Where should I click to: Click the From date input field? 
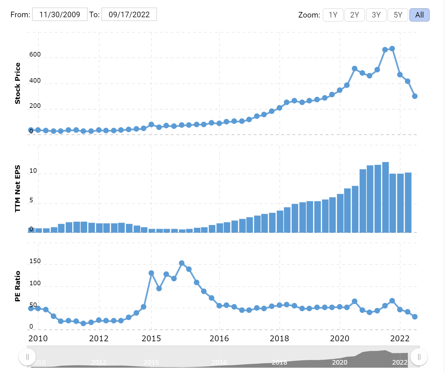tap(60, 14)
